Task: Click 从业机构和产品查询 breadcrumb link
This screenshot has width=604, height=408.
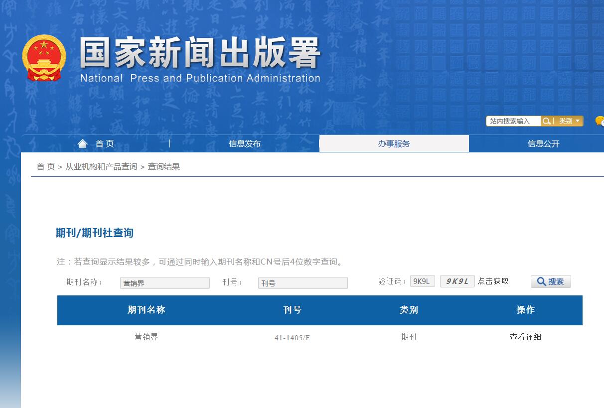Action: point(101,167)
